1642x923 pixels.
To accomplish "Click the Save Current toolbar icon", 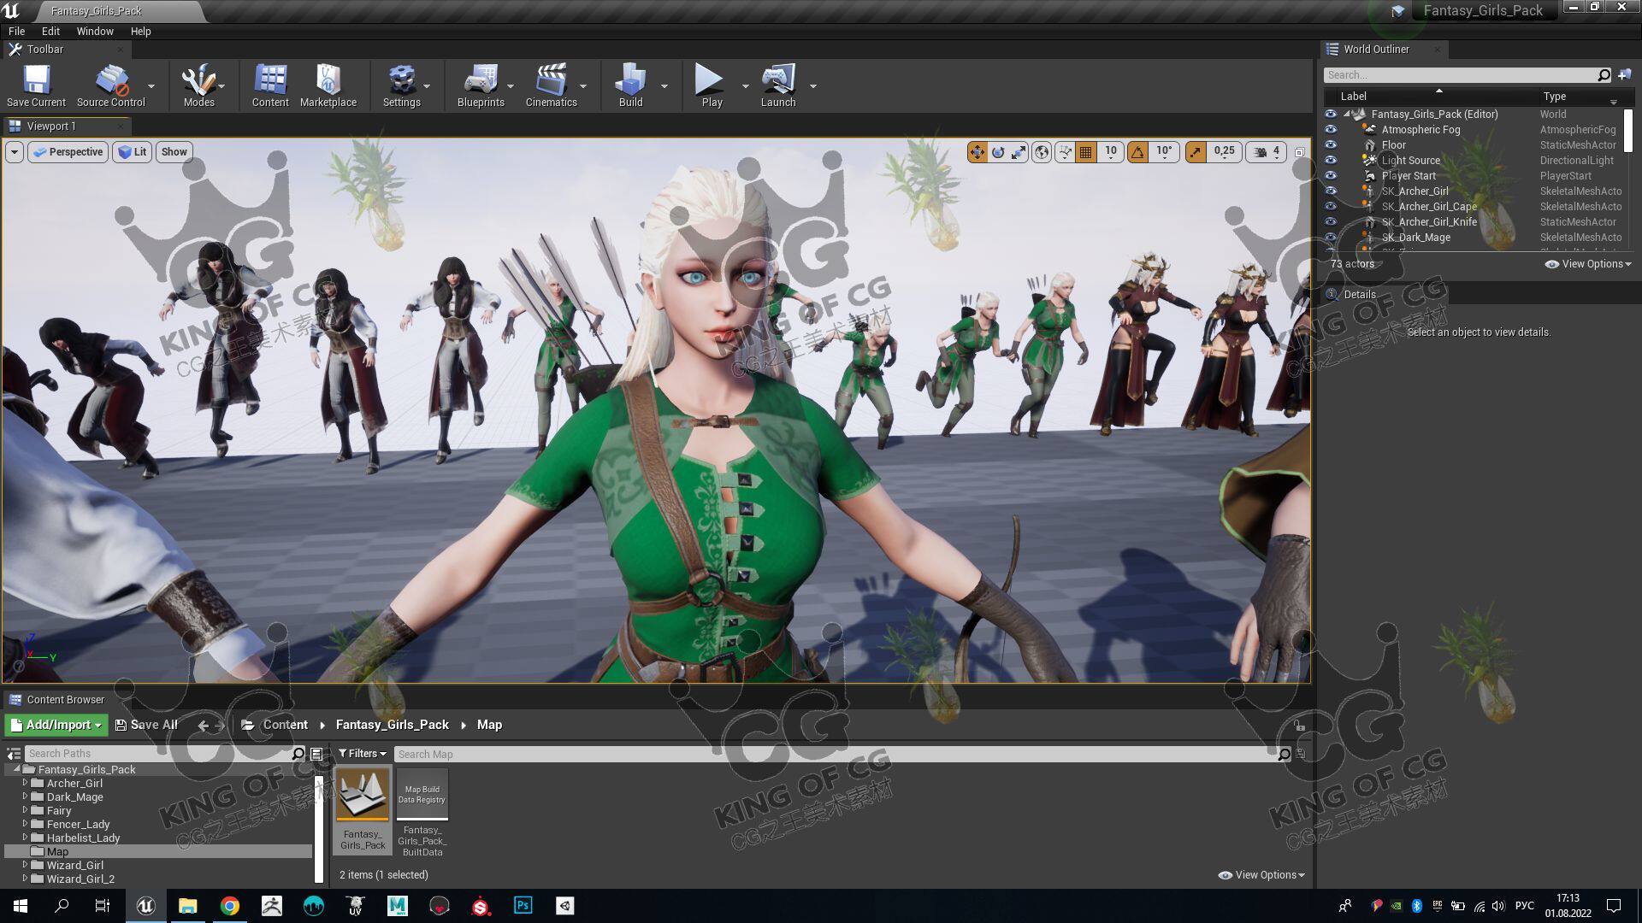I will [x=36, y=80].
